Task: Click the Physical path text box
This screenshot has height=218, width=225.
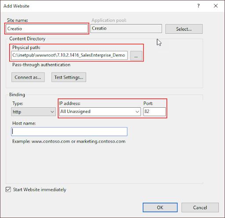Action: coord(69,55)
